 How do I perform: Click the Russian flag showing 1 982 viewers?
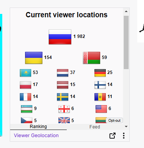point(60,37)
